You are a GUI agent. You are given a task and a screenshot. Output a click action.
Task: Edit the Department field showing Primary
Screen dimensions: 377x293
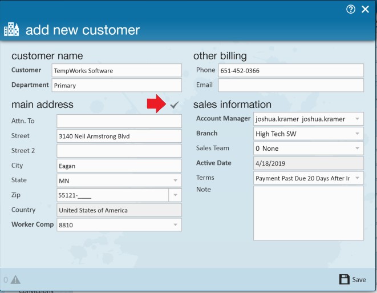116,85
